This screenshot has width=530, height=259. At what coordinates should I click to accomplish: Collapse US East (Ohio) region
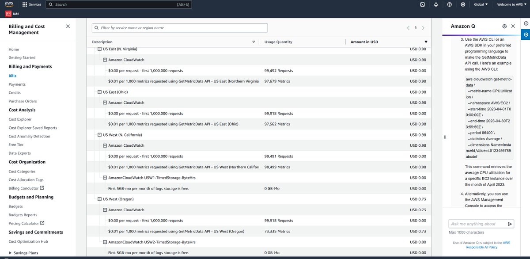click(x=99, y=92)
